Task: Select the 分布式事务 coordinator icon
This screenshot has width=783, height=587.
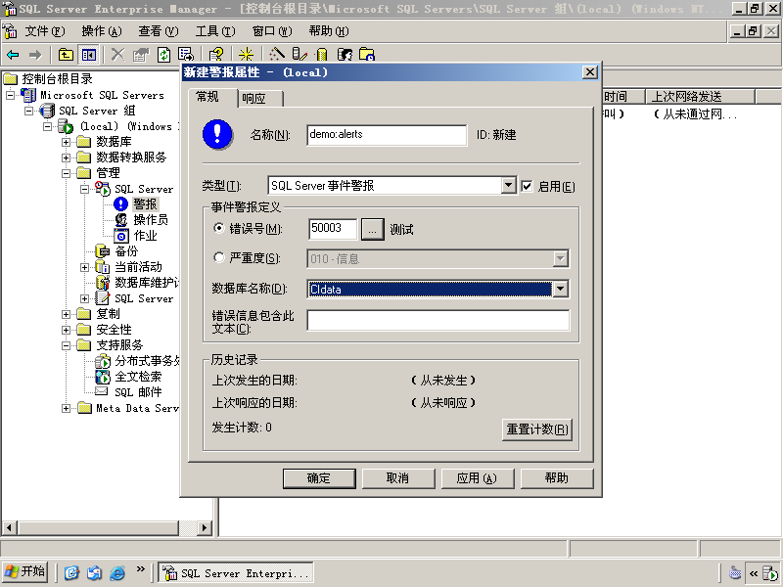Action: [103, 361]
